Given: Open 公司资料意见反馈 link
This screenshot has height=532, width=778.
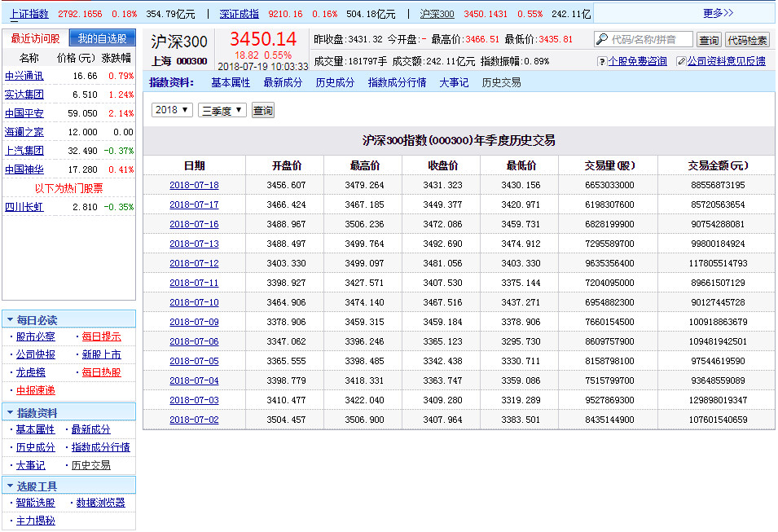Looking at the screenshot, I should pos(727,61).
